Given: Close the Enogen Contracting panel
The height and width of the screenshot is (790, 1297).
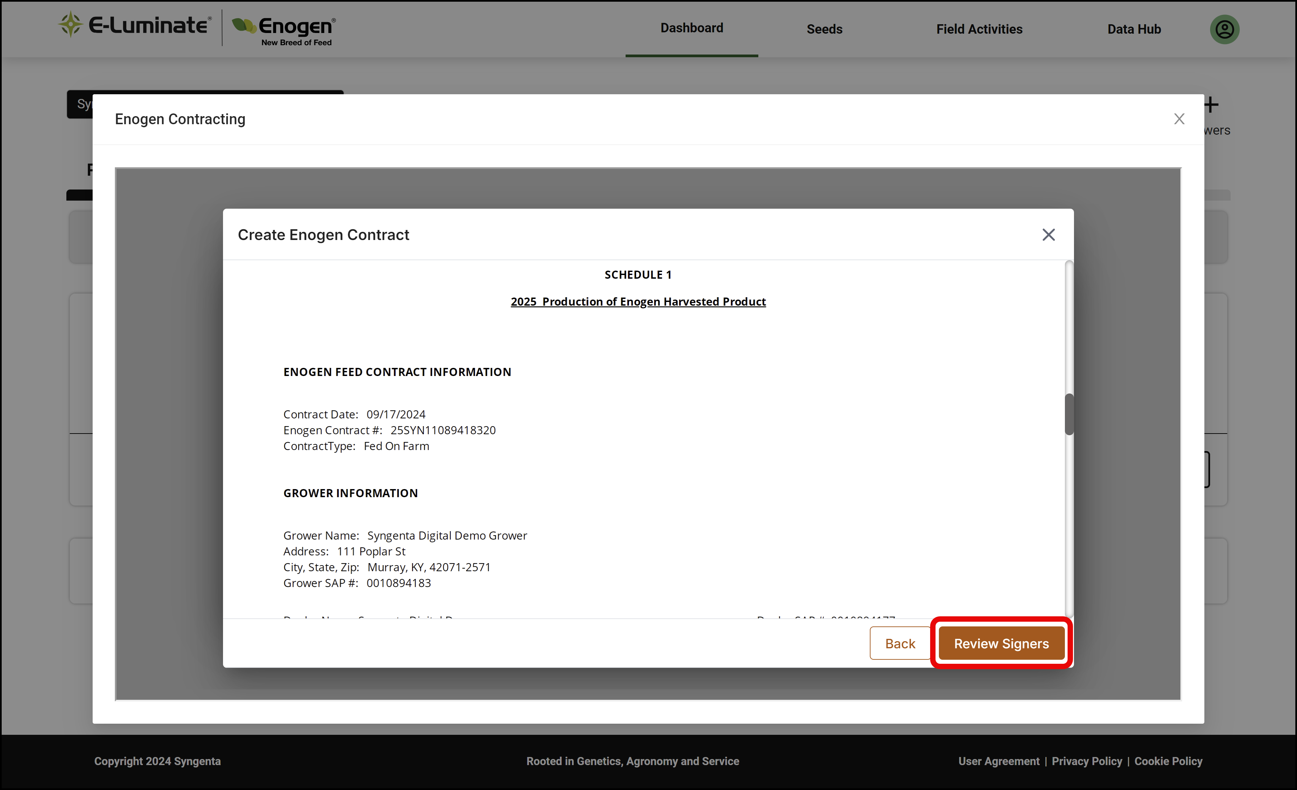Looking at the screenshot, I should pyautogui.click(x=1179, y=119).
